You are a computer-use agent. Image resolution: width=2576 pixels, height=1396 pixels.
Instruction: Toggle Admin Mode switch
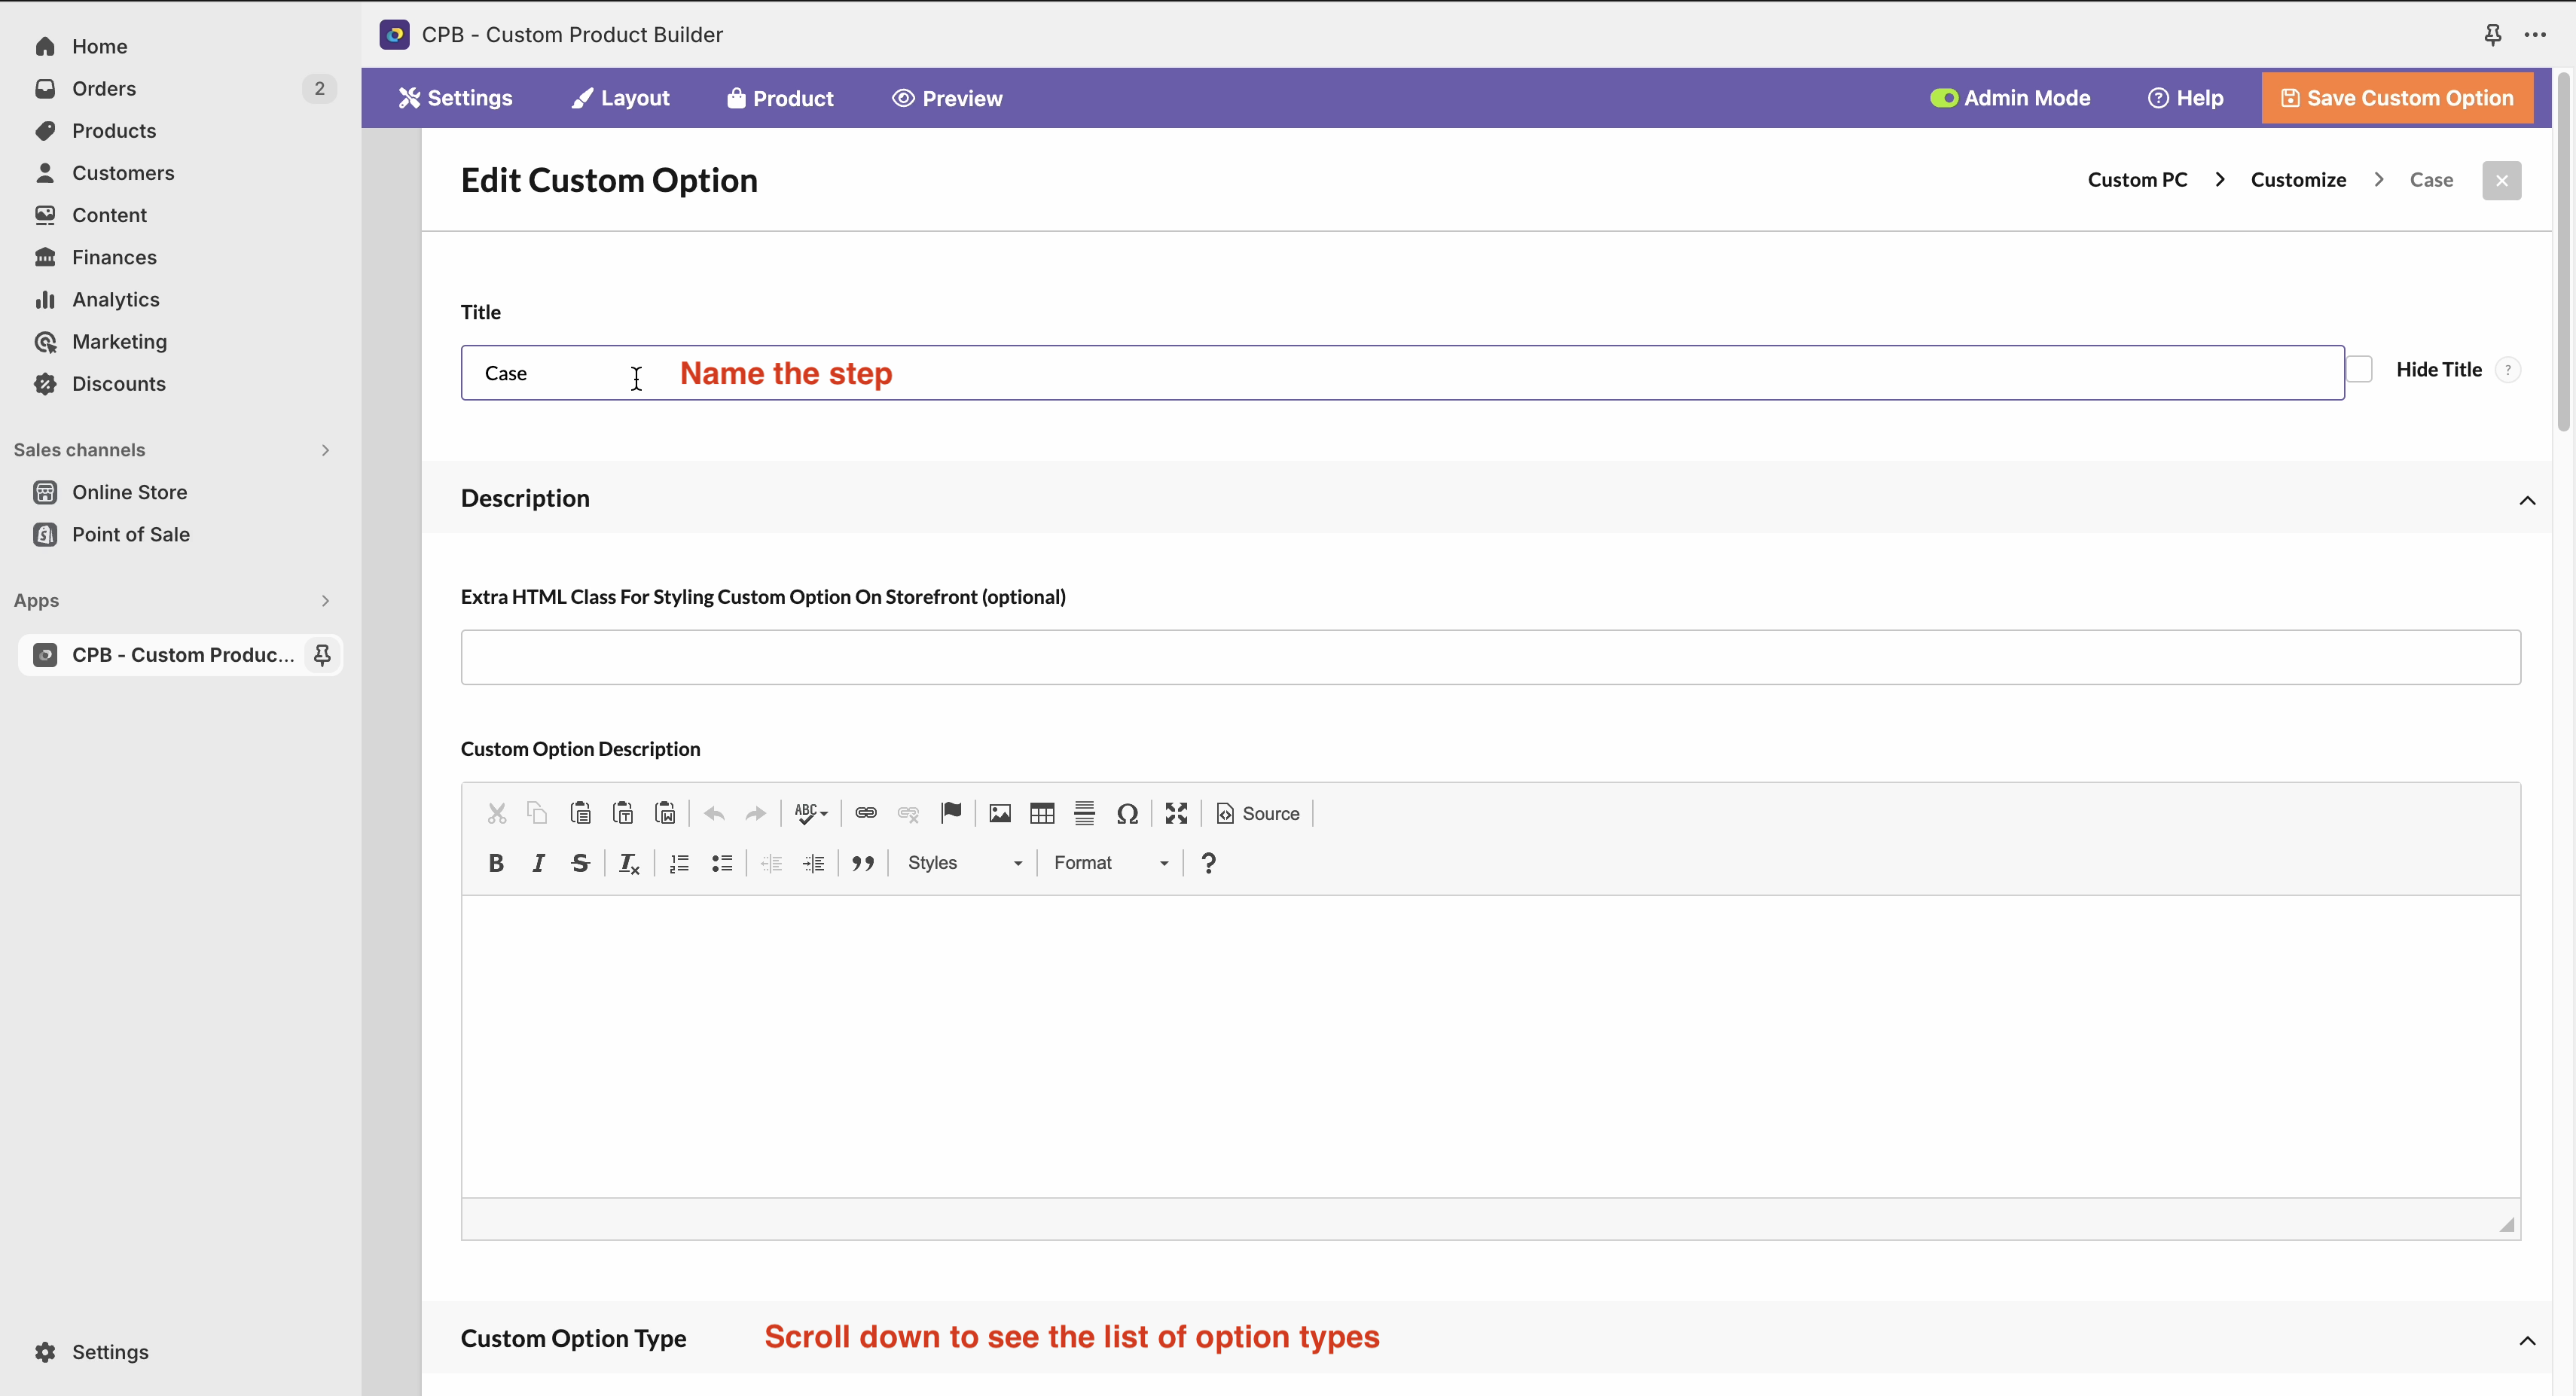pyautogui.click(x=1943, y=98)
